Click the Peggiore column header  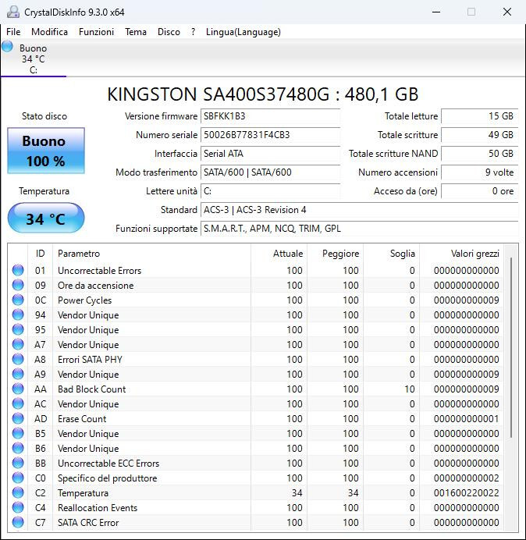335,254
